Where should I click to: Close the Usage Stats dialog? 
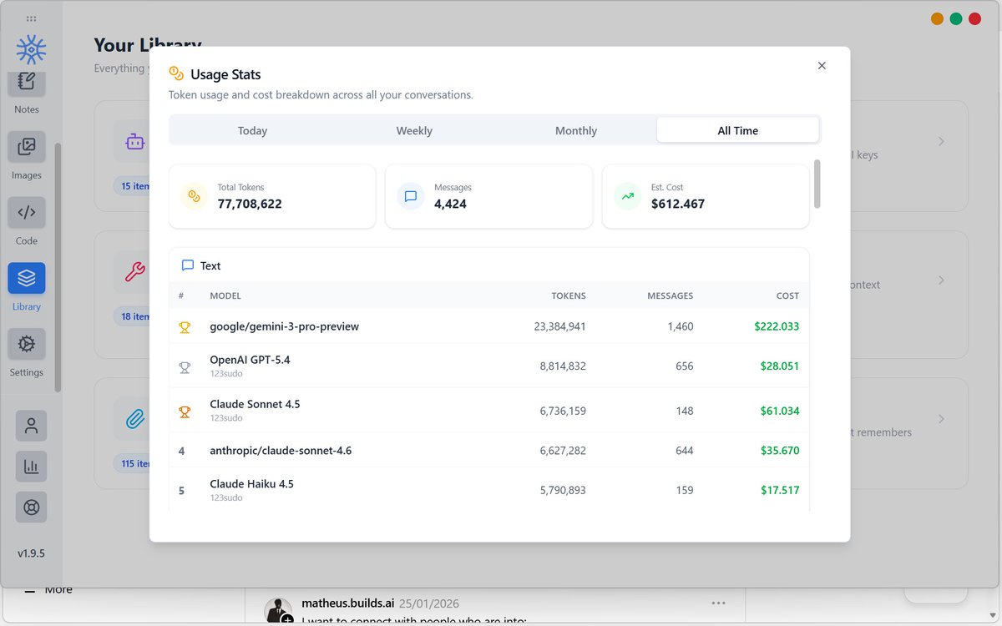(x=822, y=66)
